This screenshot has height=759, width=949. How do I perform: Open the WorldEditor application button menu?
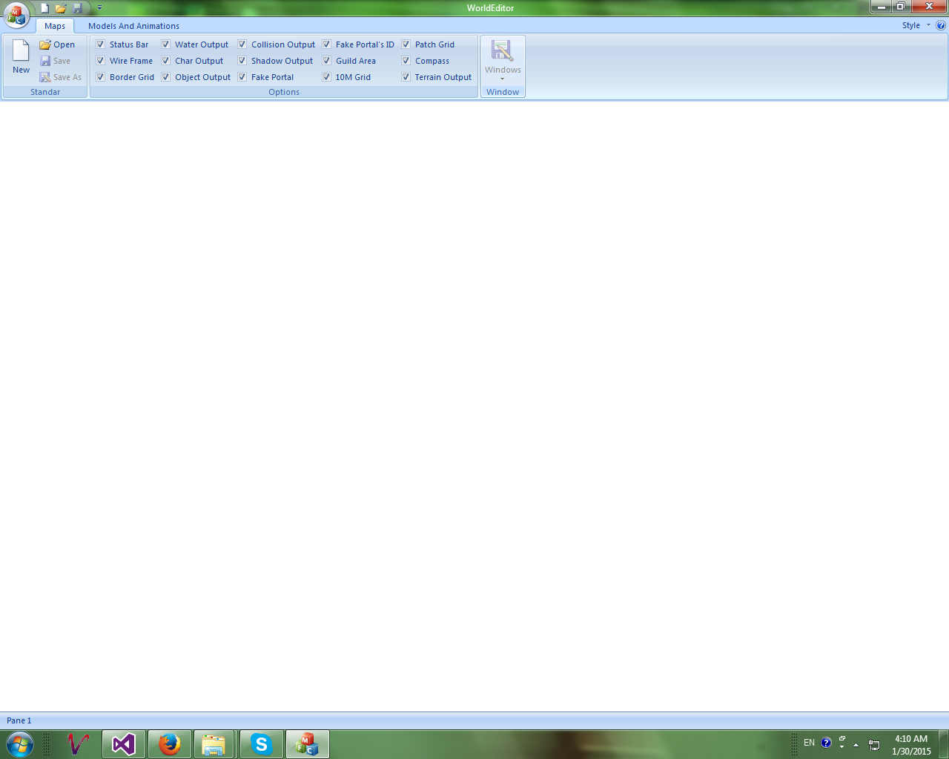coord(16,15)
